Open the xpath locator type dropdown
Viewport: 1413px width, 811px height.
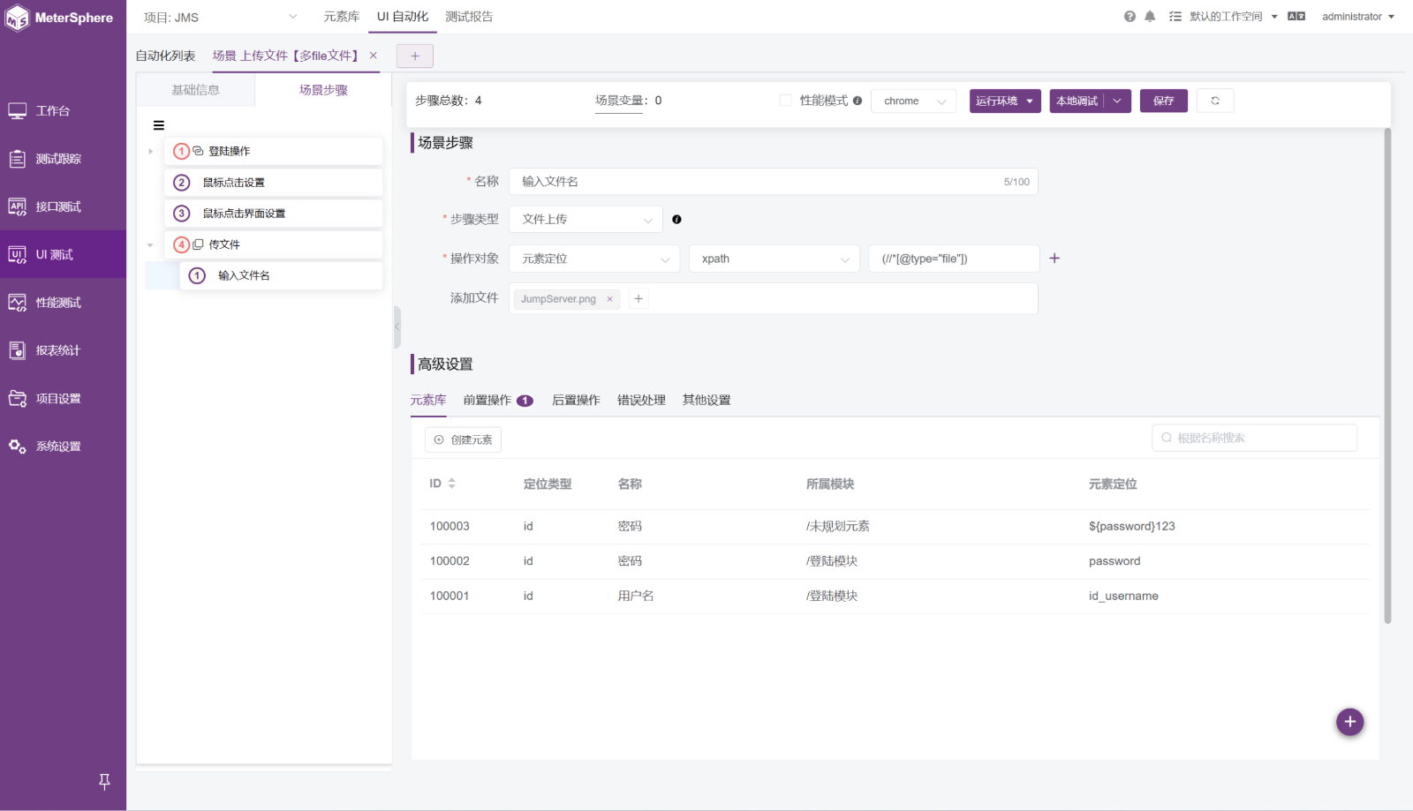[x=775, y=259]
